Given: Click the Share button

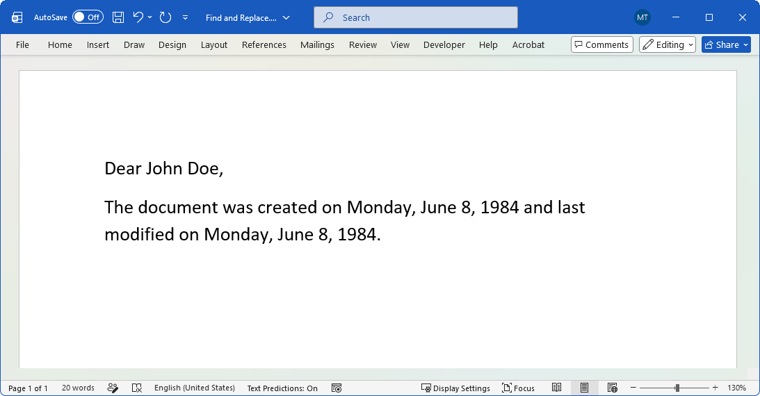Looking at the screenshot, I should click(x=726, y=44).
